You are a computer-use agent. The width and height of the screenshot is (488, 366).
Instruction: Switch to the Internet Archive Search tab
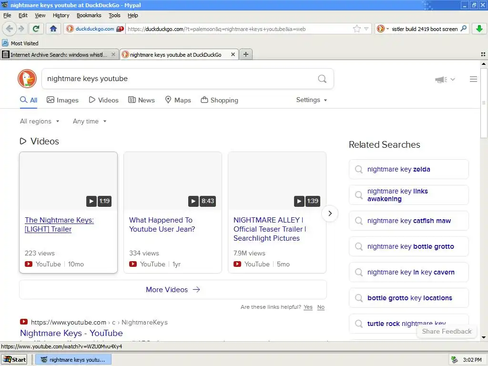tap(59, 54)
